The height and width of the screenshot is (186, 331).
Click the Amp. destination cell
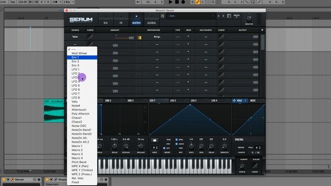(x=157, y=37)
